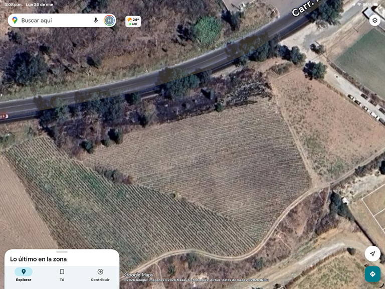Center map with my location arrow
The width and height of the screenshot is (385, 289).
point(372,253)
